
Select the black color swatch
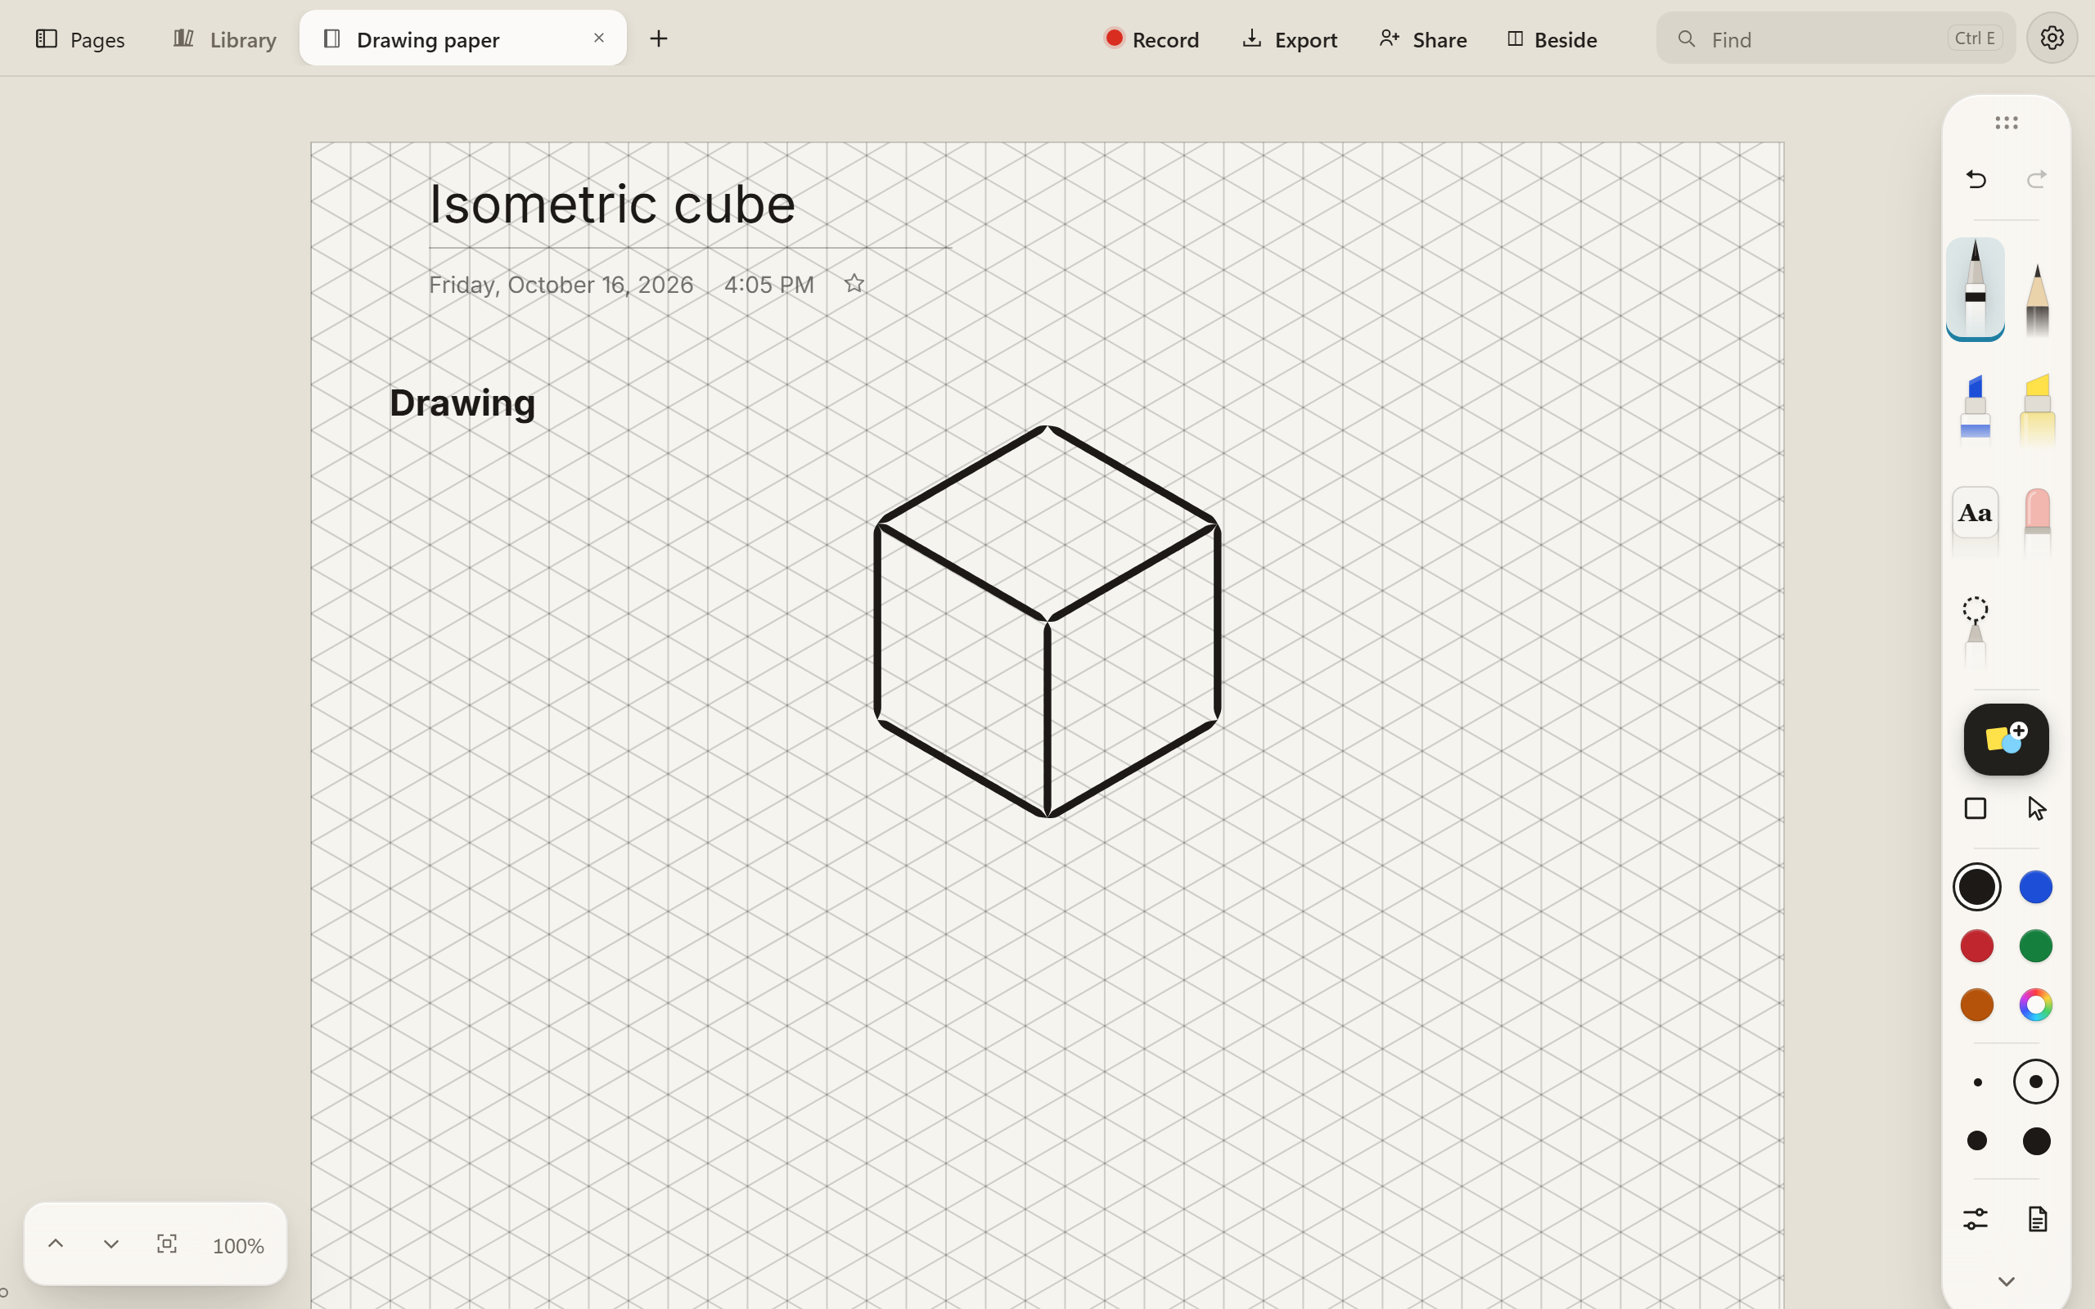point(1976,887)
